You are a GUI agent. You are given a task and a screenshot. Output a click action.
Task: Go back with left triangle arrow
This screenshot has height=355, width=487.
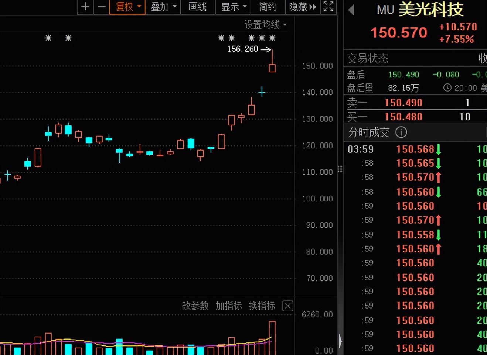[x=351, y=10]
